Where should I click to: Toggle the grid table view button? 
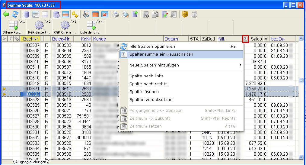click(x=45, y=14)
